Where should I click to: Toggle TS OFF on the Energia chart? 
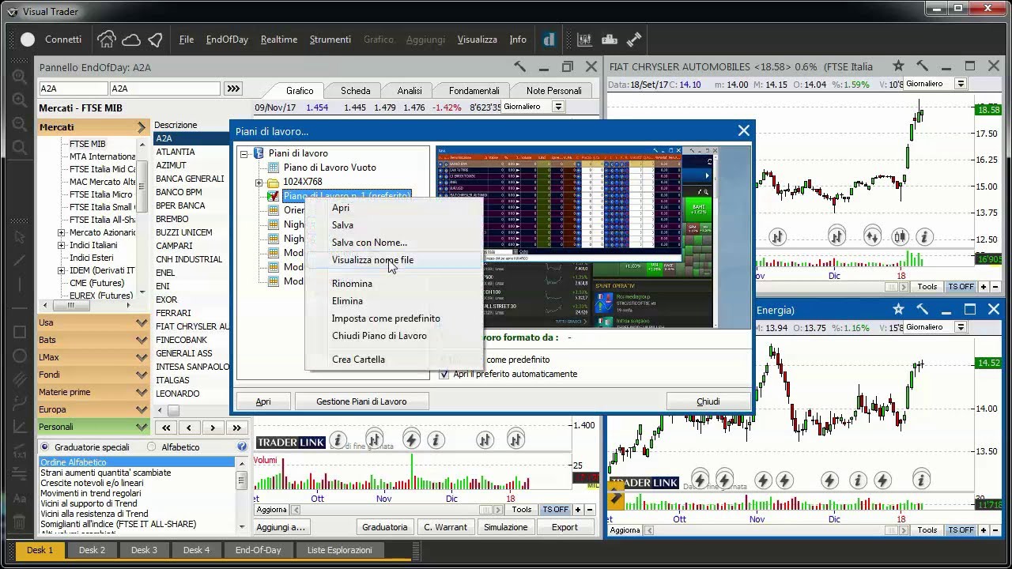pyautogui.click(x=961, y=530)
